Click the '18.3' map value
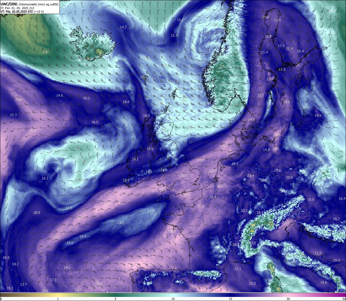 click(x=213, y=197)
